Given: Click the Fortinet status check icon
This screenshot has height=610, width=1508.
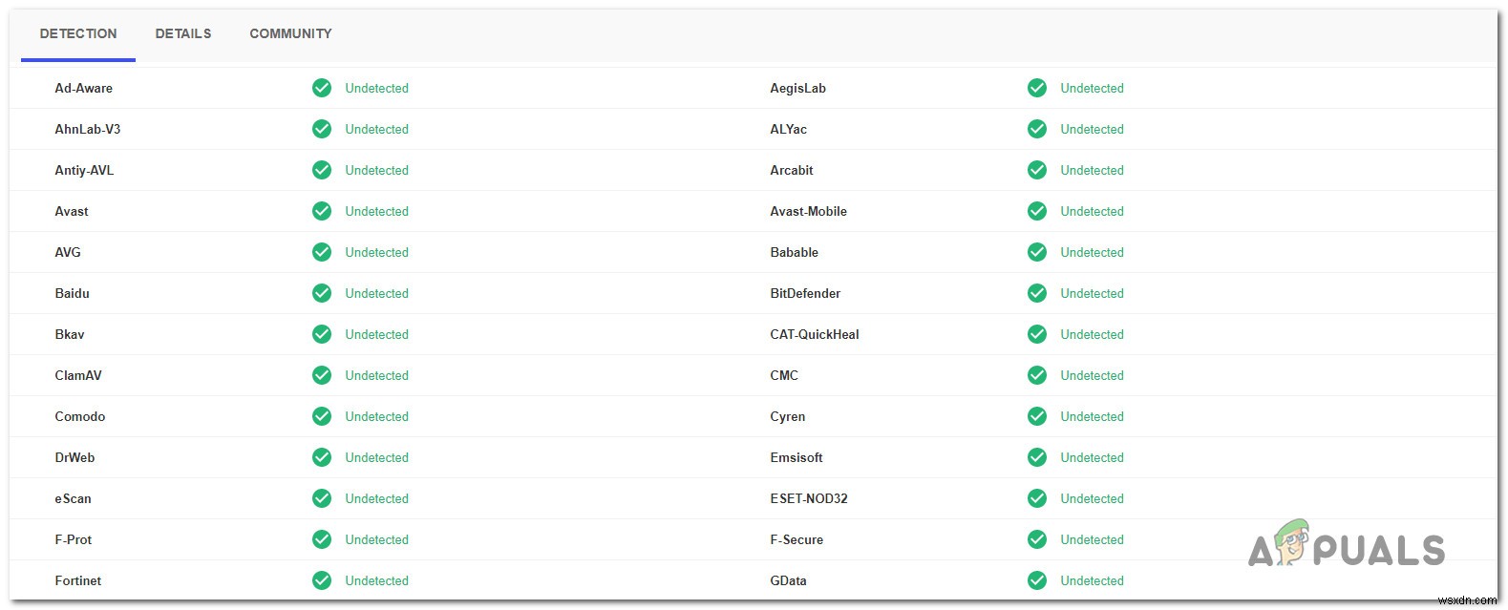Looking at the screenshot, I should click(x=322, y=580).
